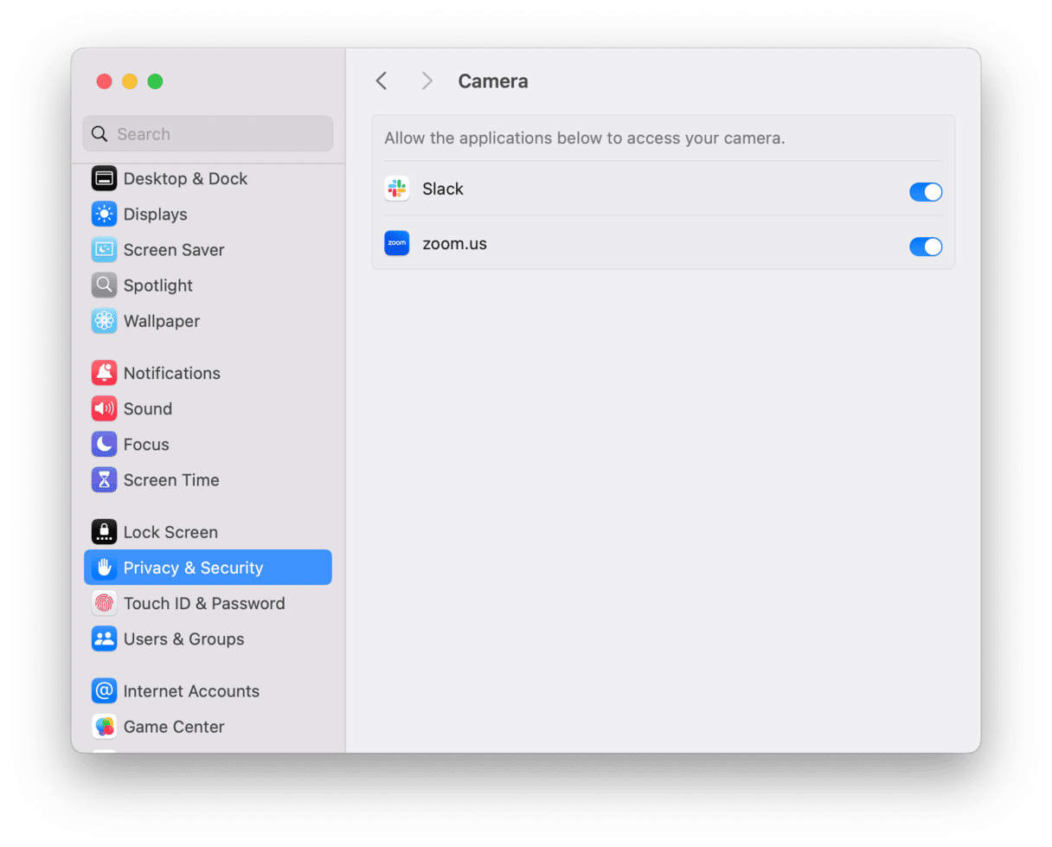Select Spotlight in the sidebar
Viewport: 1052px width, 847px height.
coord(208,286)
